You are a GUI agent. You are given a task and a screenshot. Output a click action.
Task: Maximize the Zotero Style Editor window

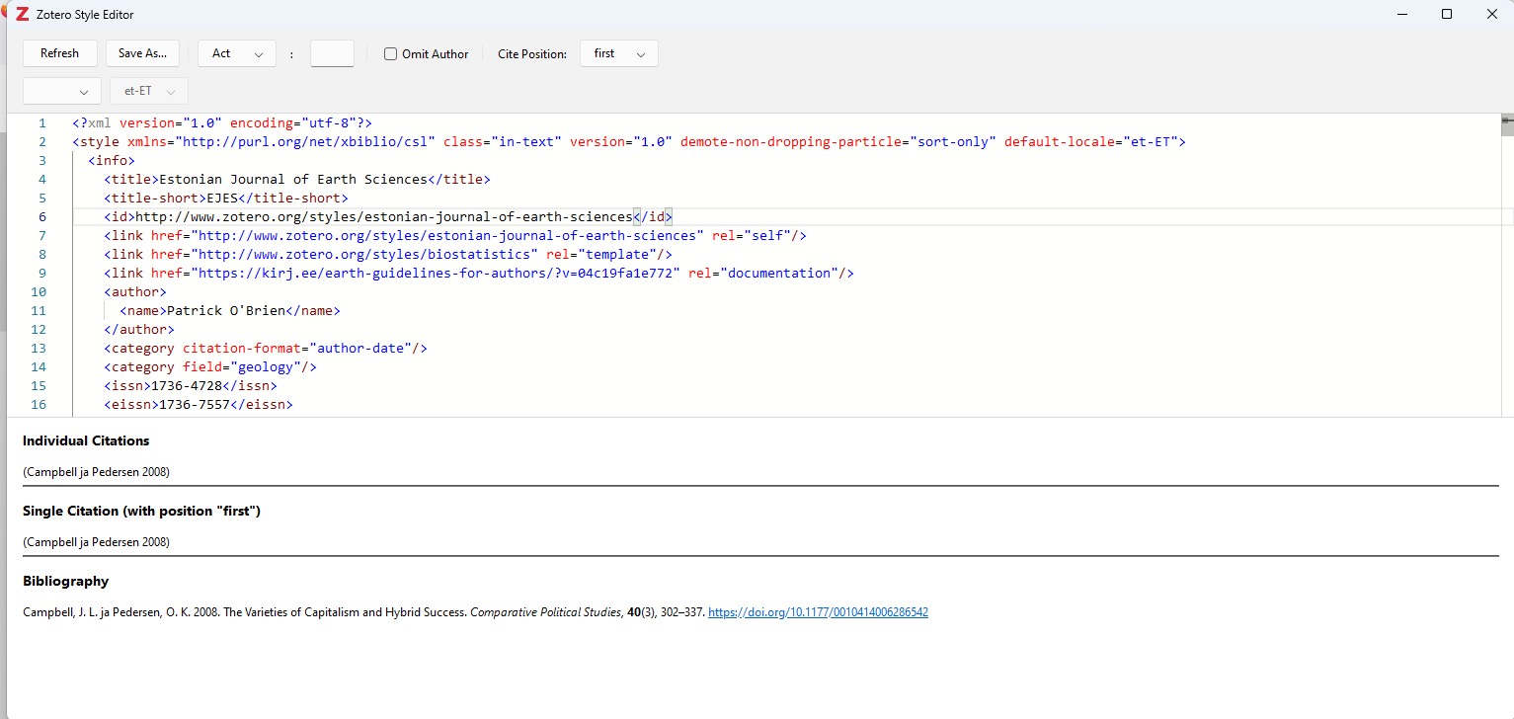tap(1447, 14)
